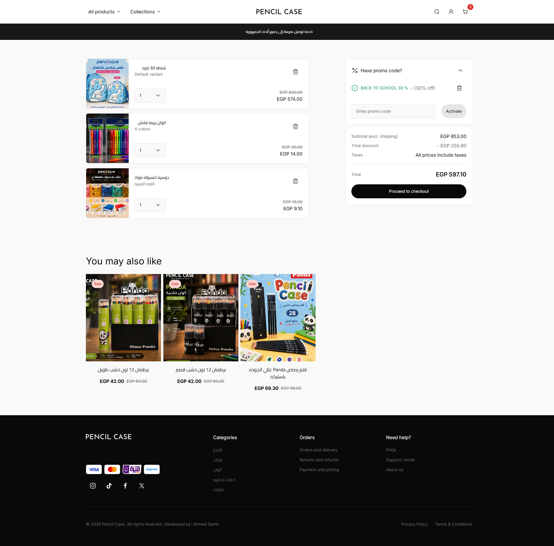Open the FAQs link
Screen dimensions: 554x546
point(391,450)
